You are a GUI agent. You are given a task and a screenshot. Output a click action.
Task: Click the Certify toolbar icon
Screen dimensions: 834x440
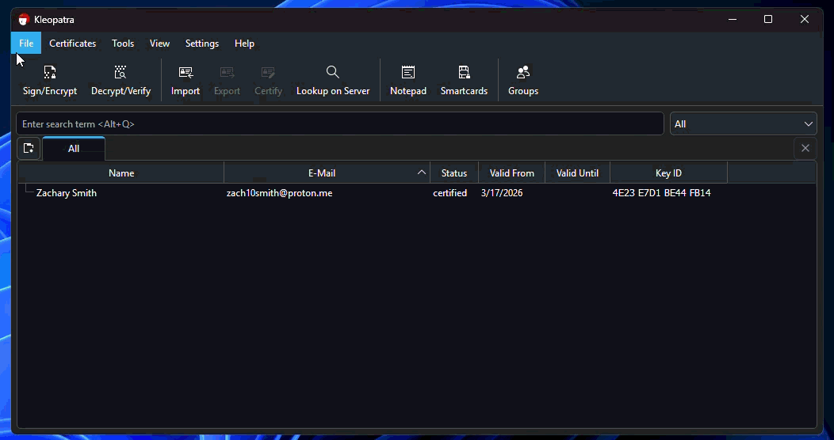[268, 81]
